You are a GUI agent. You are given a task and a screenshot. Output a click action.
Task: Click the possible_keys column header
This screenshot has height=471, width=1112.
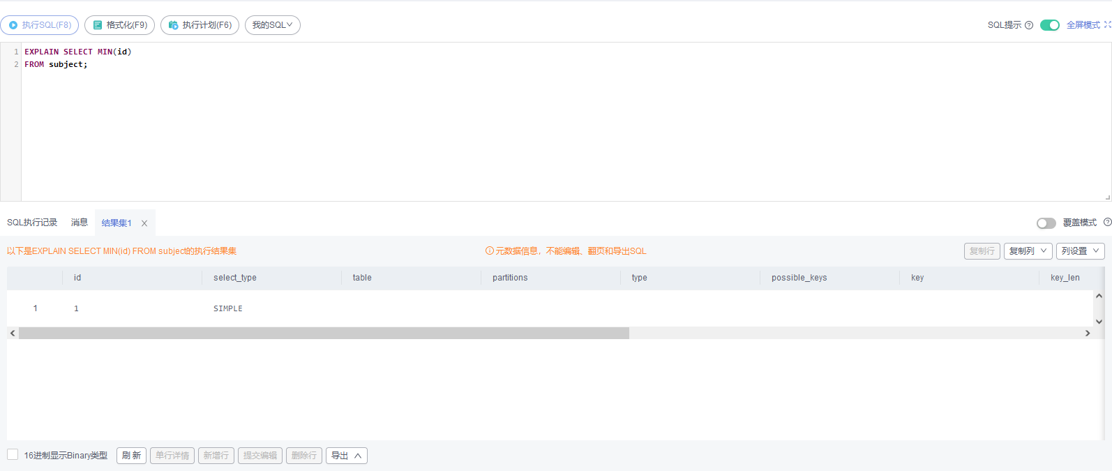(830, 278)
